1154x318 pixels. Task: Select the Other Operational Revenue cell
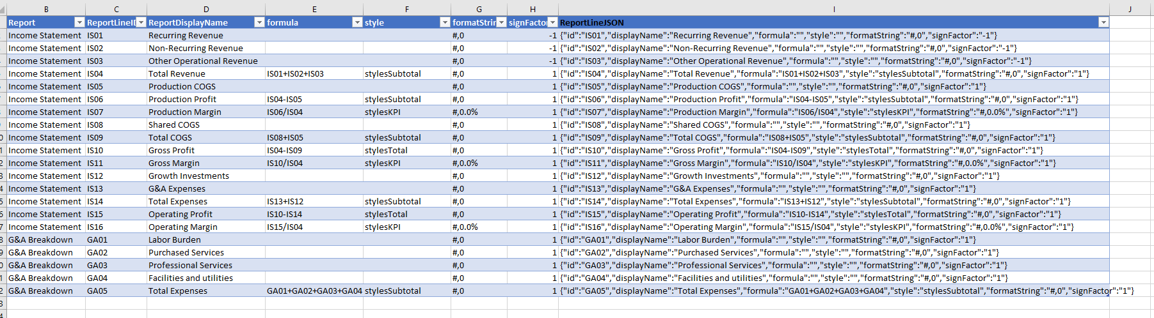(206, 61)
